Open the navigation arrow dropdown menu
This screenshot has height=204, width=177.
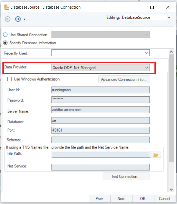pos(24,19)
